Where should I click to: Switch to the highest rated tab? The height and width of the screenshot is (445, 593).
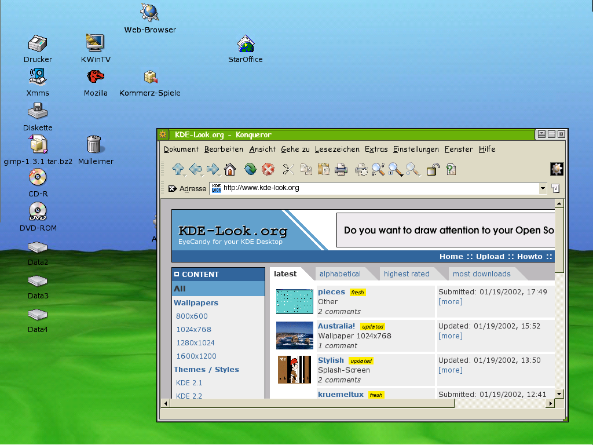(x=407, y=274)
